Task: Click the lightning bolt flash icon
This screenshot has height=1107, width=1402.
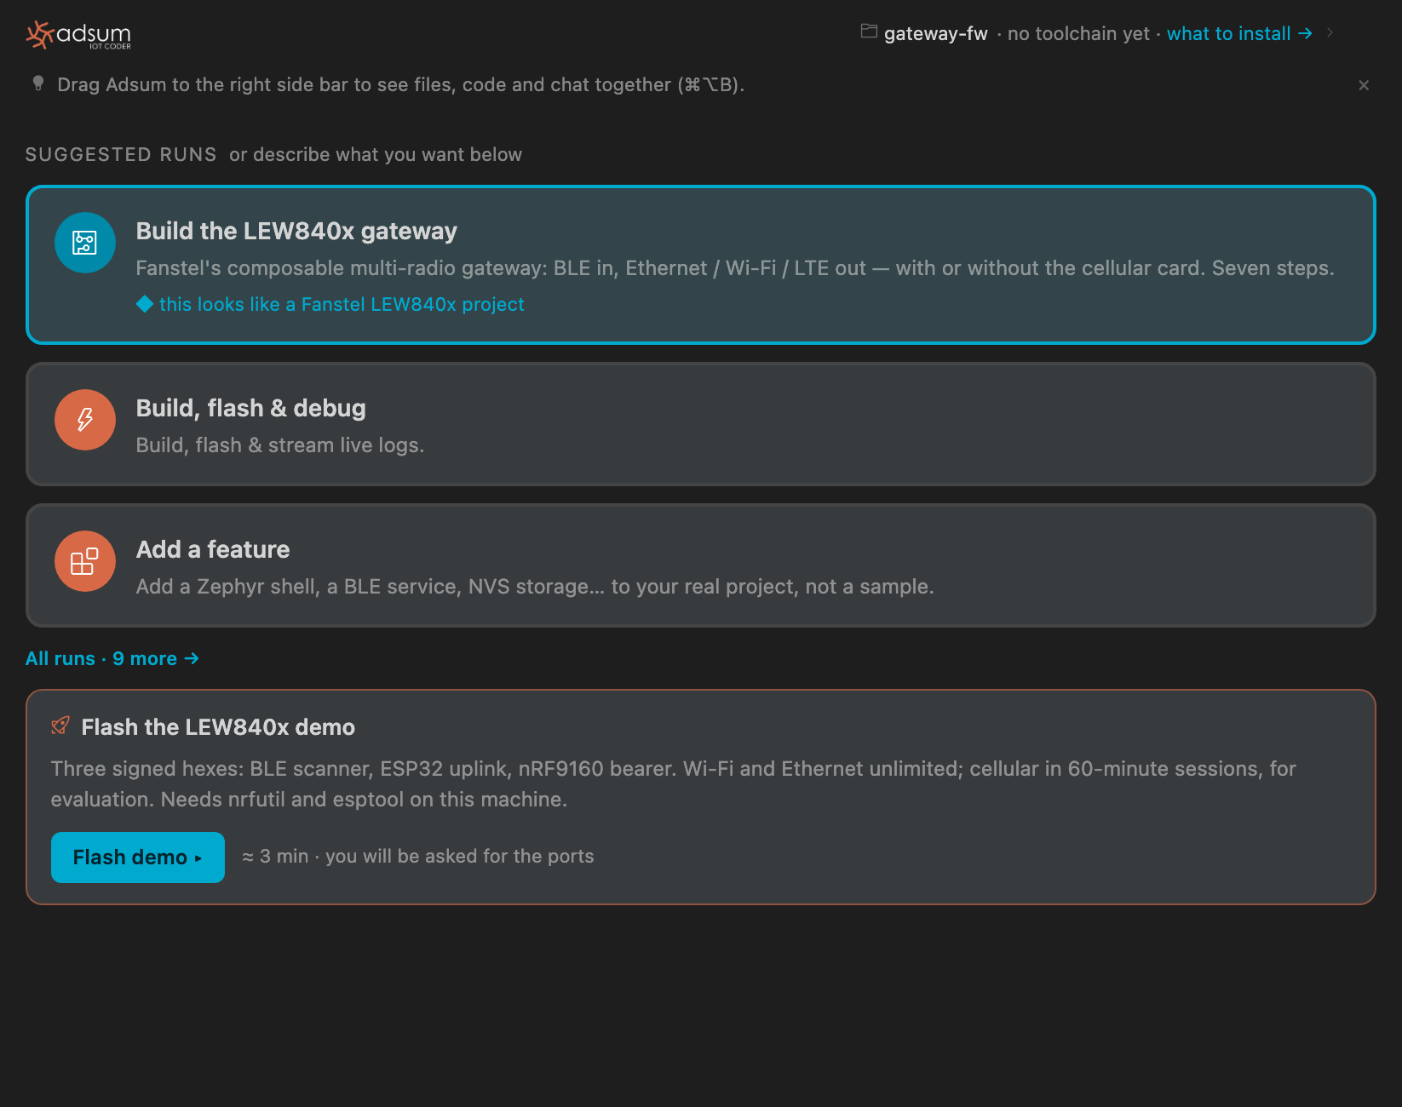Action: pos(85,420)
